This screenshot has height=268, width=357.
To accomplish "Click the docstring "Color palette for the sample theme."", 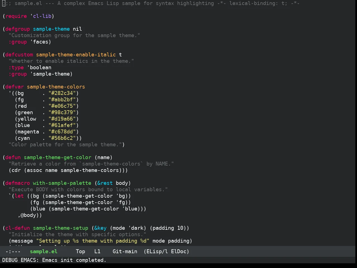I will [x=65, y=145].
